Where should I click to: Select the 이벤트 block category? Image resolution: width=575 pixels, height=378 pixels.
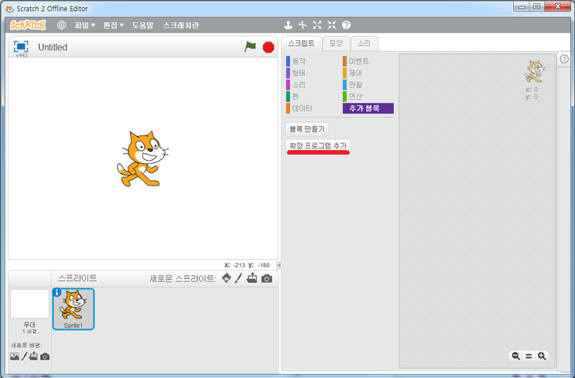click(x=356, y=61)
